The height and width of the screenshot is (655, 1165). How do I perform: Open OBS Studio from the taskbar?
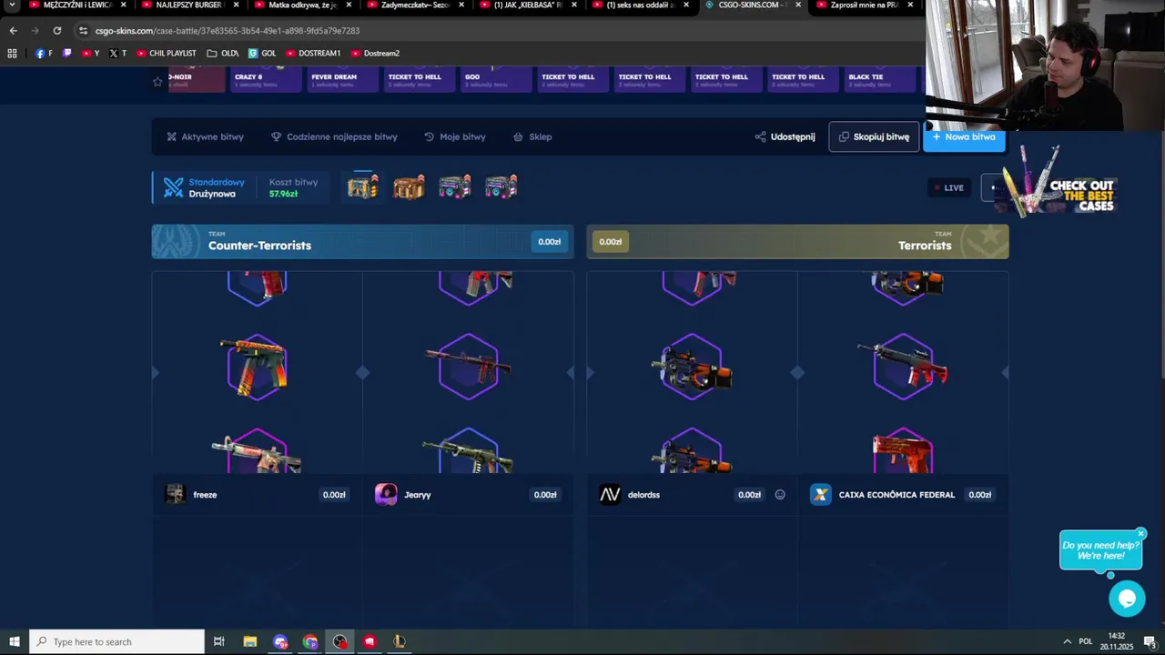click(x=339, y=641)
